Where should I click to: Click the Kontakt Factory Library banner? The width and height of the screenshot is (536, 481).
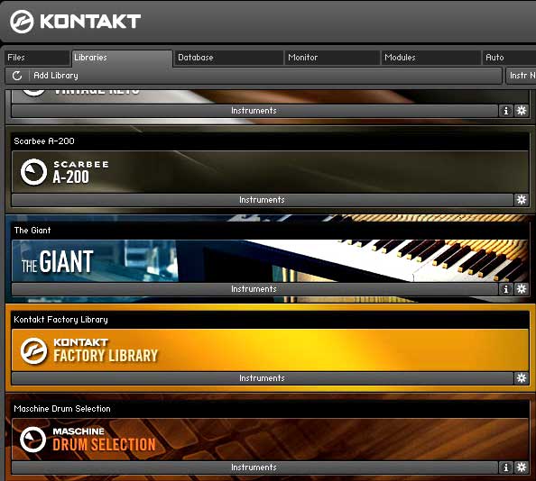270,350
